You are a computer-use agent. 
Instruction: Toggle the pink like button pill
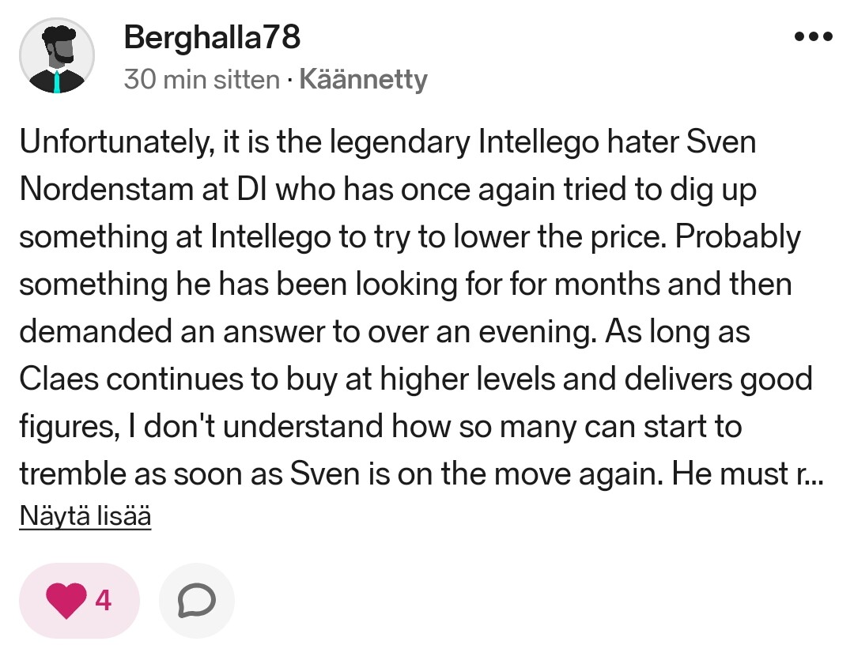point(79,602)
